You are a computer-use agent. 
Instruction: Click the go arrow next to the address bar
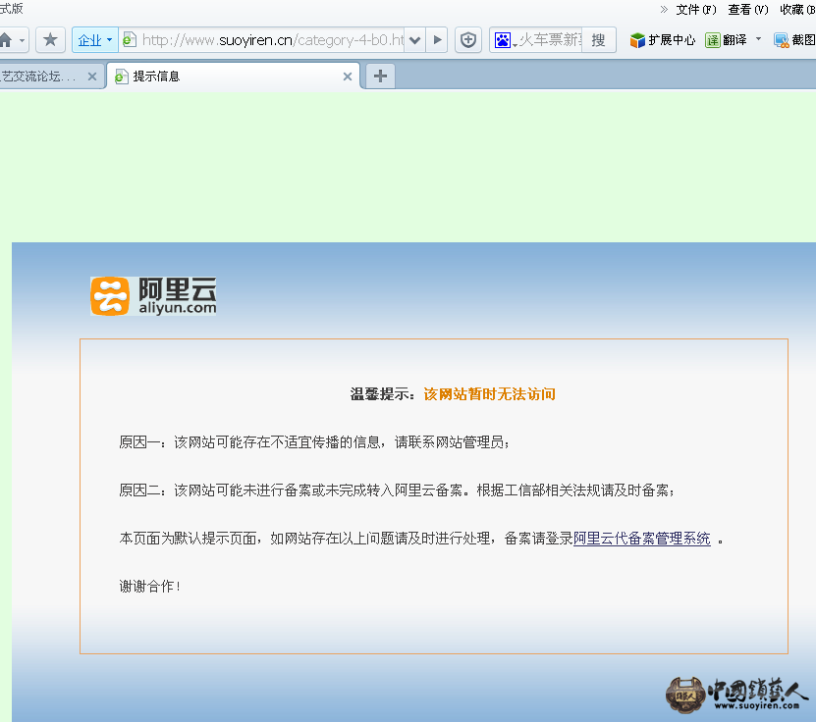click(x=437, y=40)
